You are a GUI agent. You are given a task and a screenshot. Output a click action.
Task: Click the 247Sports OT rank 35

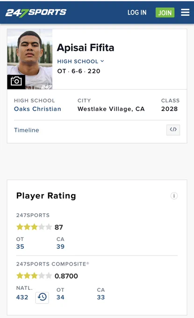[x=20, y=246]
